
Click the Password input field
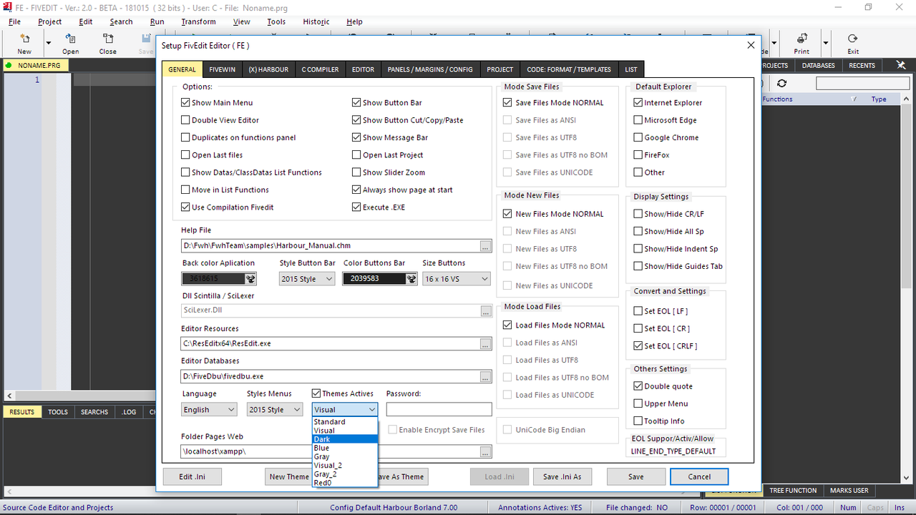[439, 410]
